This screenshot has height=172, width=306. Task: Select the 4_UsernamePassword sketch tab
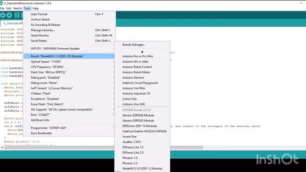(12, 23)
